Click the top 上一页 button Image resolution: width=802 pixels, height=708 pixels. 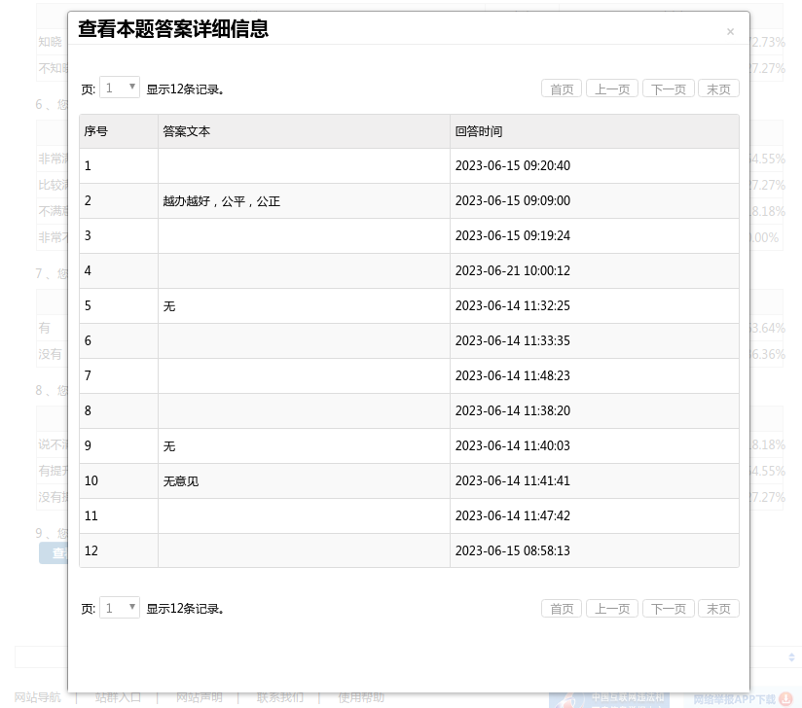[x=612, y=88]
